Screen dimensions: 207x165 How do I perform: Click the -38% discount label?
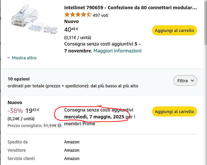pos(15,111)
